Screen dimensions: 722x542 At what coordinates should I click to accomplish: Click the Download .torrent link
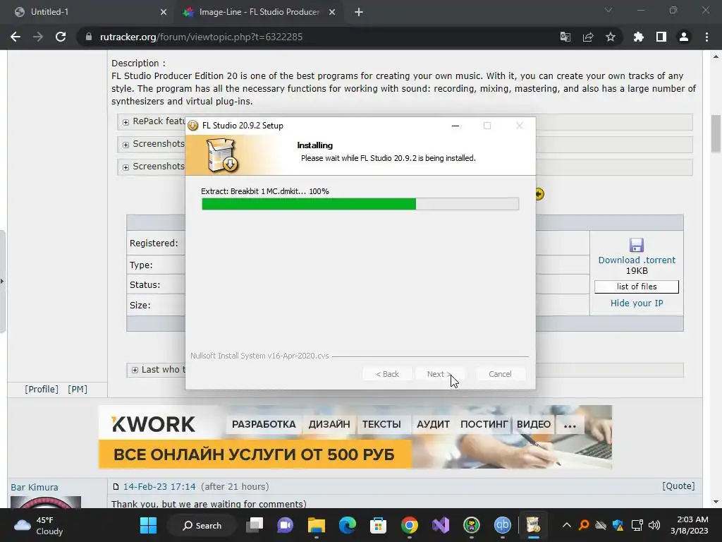[x=637, y=260]
